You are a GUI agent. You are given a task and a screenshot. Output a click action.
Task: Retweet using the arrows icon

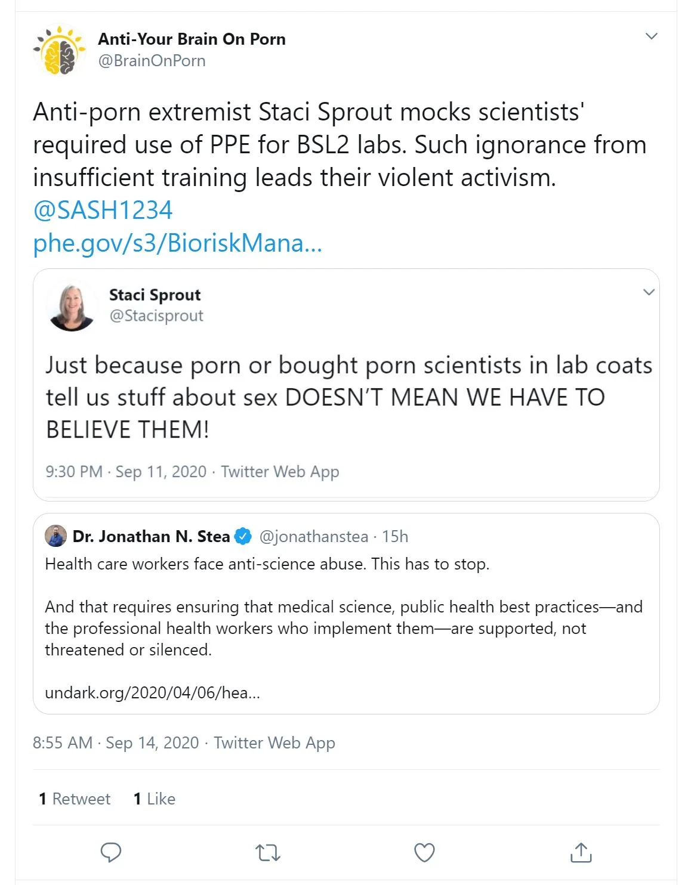[268, 853]
